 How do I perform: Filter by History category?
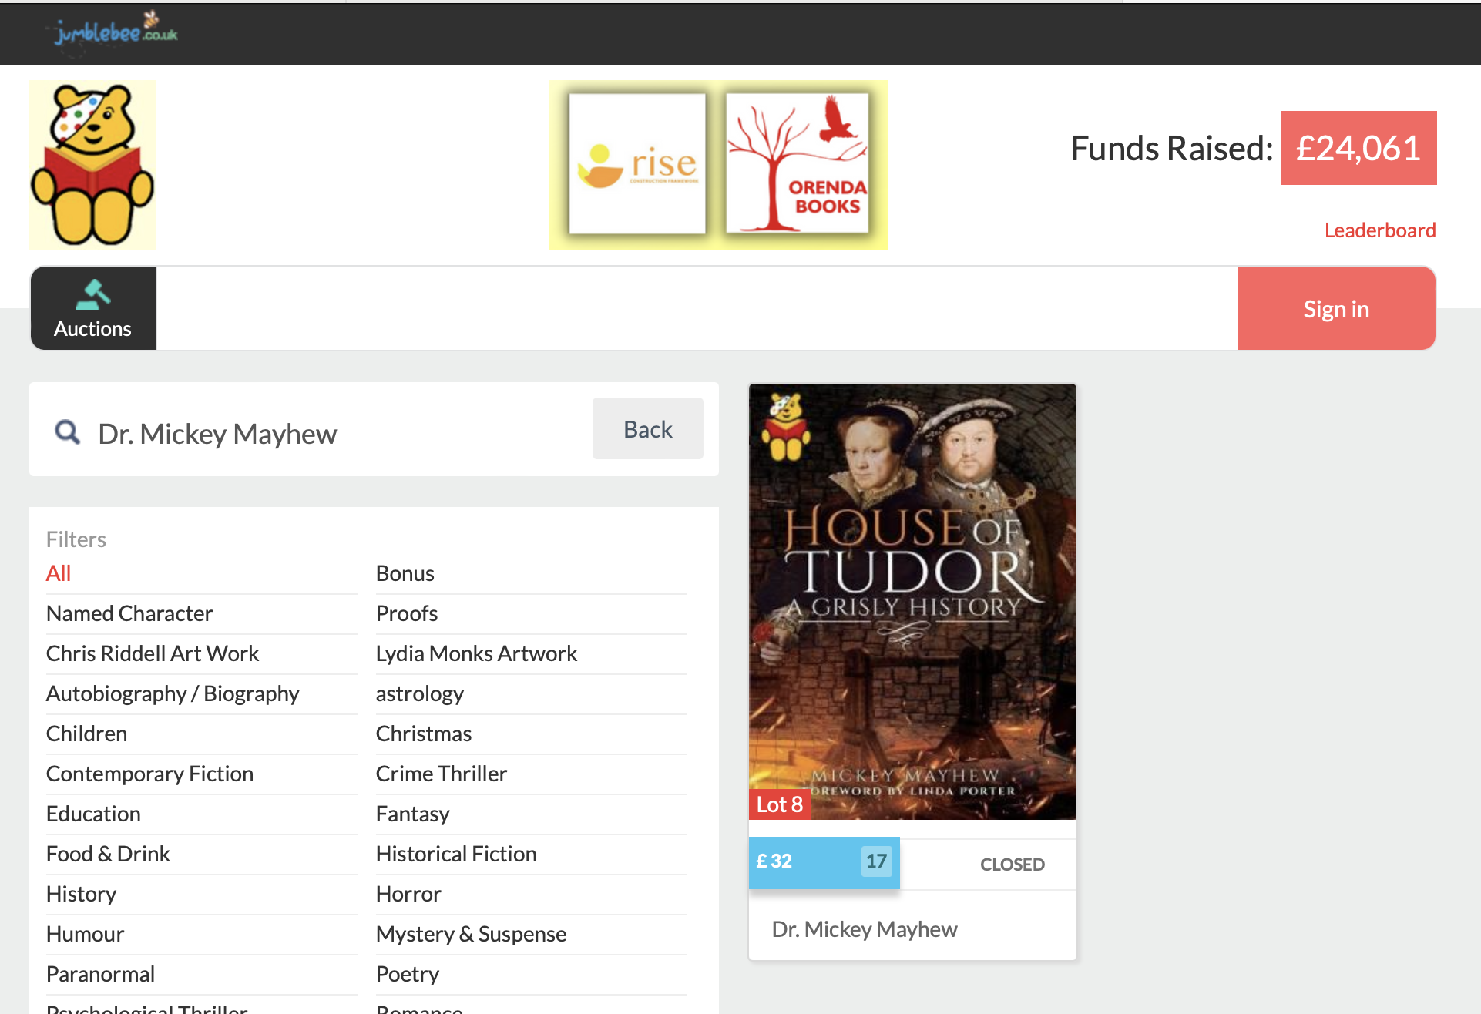click(82, 894)
